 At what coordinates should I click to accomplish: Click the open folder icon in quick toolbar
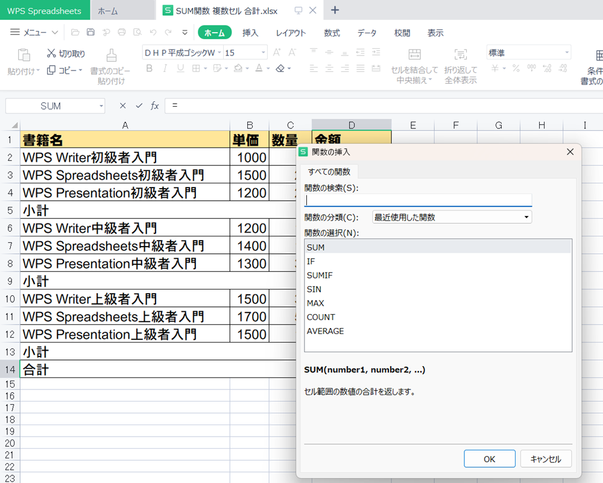(75, 33)
